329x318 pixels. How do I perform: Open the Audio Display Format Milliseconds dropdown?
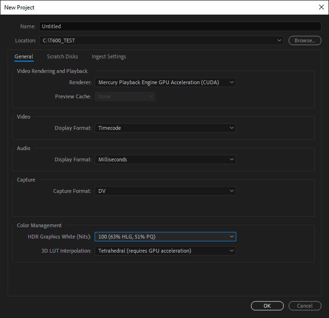165,159
